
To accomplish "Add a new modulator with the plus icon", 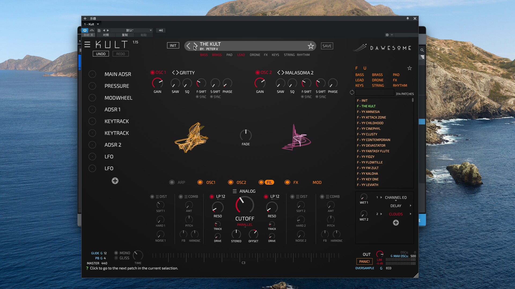I will 115,181.
